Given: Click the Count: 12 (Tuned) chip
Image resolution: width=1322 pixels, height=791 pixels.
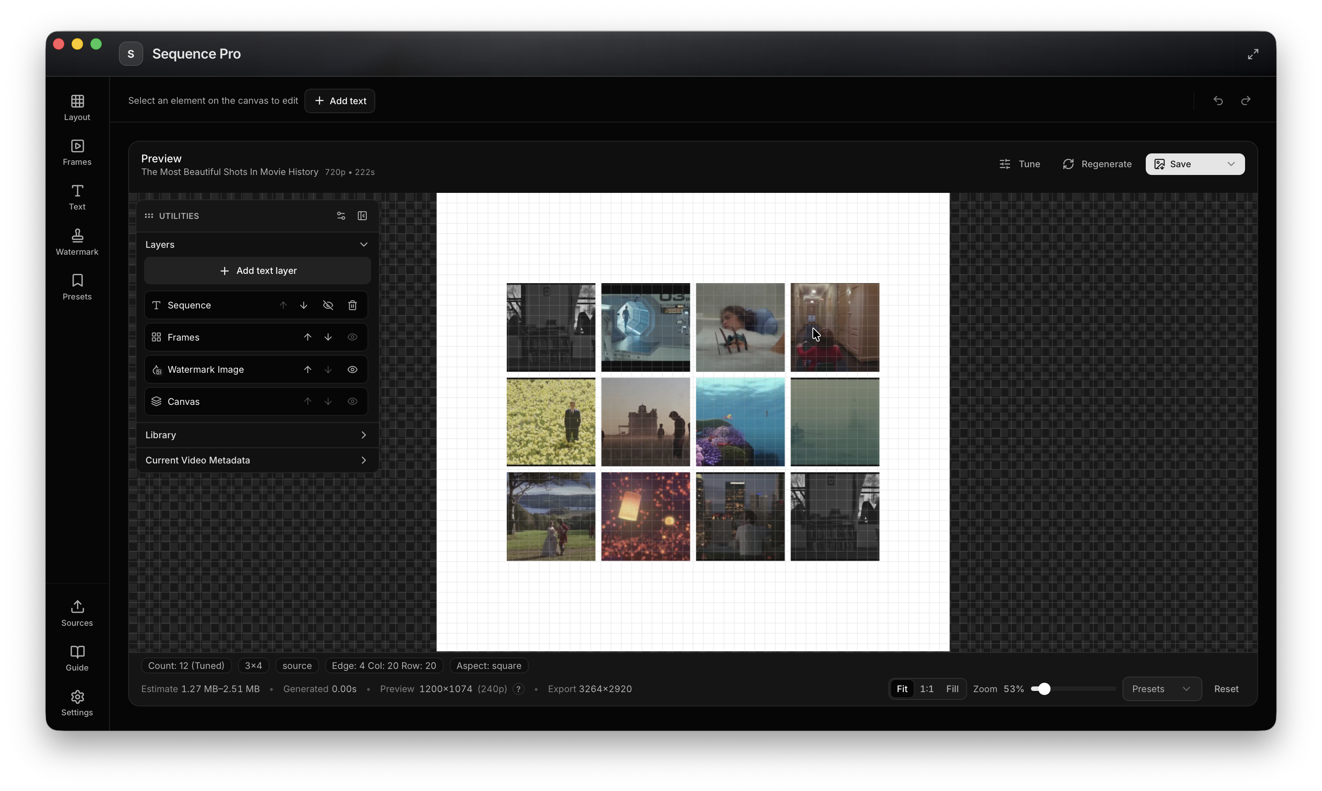Looking at the screenshot, I should [186, 666].
